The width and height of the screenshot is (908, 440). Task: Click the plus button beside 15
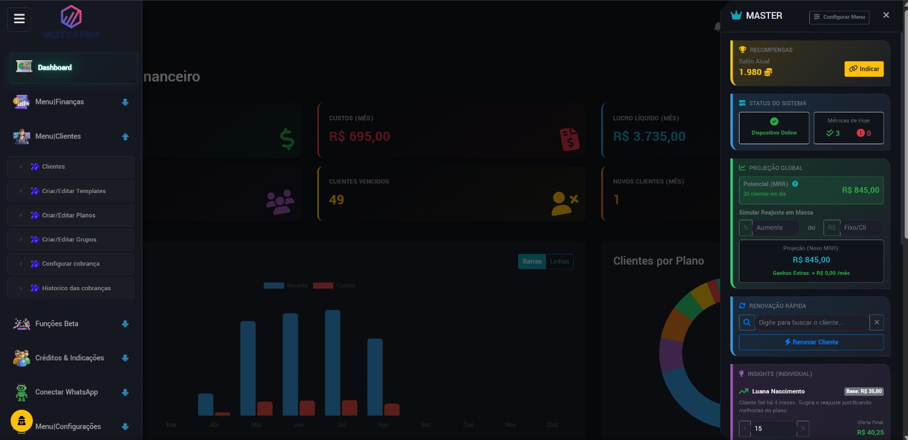pyautogui.click(x=745, y=429)
